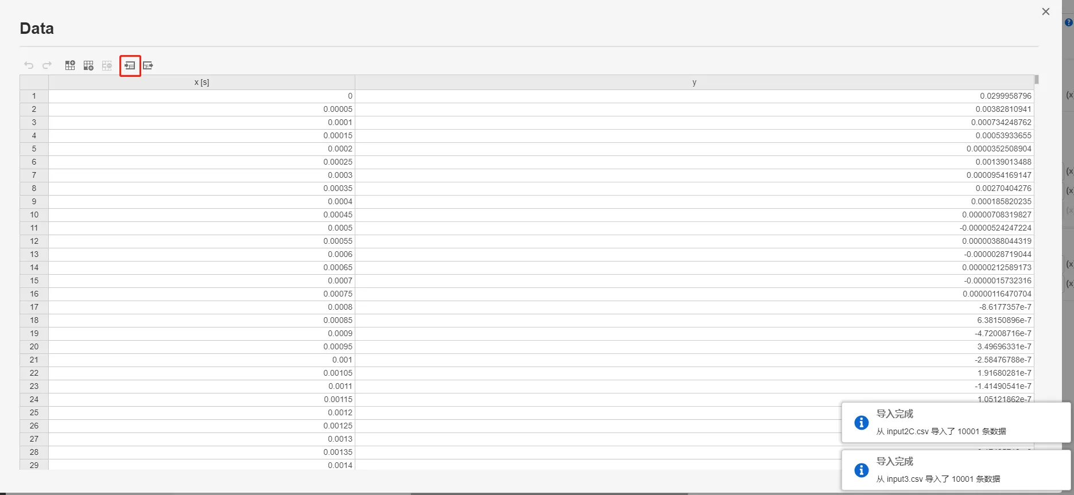Click y cell -0.00000524247224
The image size is (1074, 495).
click(x=694, y=228)
